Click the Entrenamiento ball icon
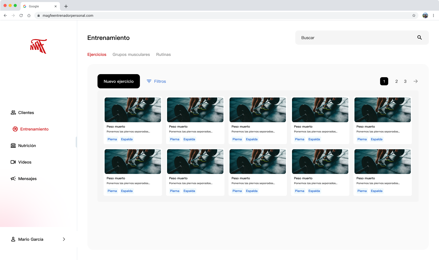Viewport: 439px width, 260px height. [15, 129]
